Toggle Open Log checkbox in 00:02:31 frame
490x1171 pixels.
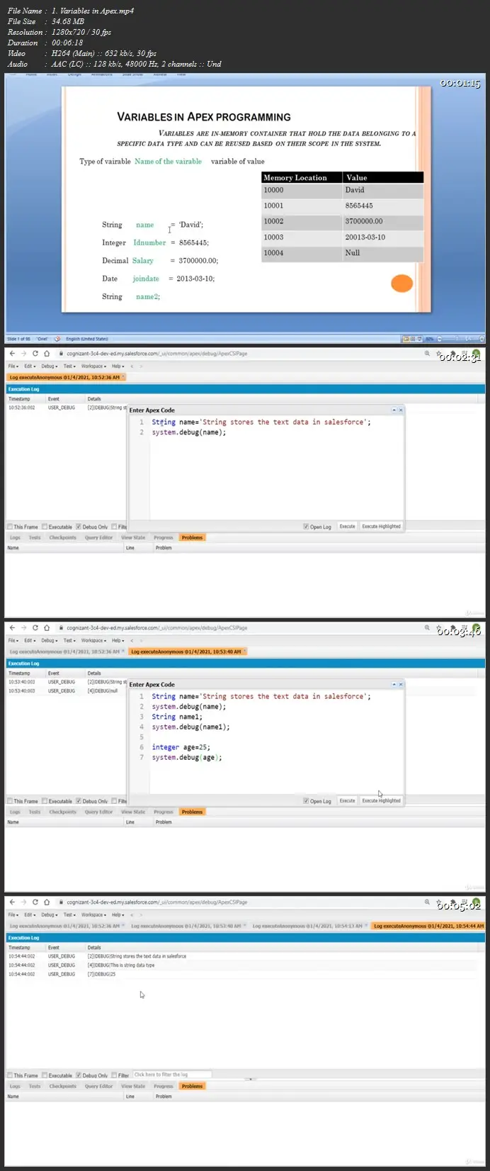[306, 527]
